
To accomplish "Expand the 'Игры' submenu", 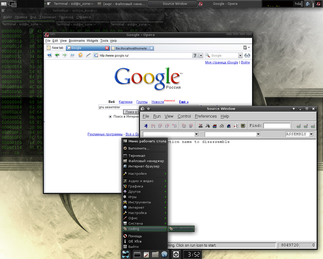I will [145, 197].
